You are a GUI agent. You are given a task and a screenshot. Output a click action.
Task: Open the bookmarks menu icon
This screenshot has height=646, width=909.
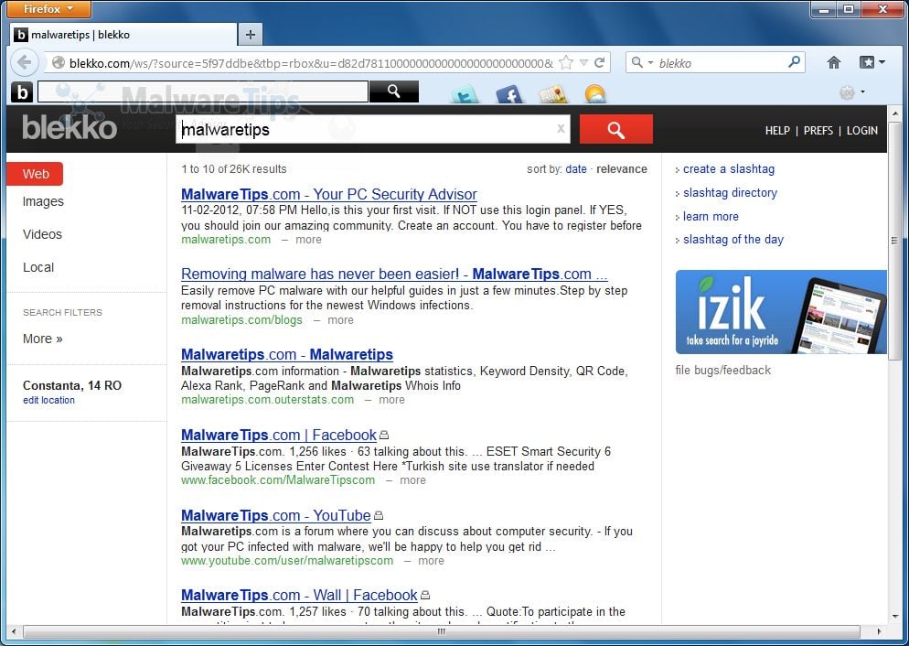pyautogui.click(x=872, y=62)
